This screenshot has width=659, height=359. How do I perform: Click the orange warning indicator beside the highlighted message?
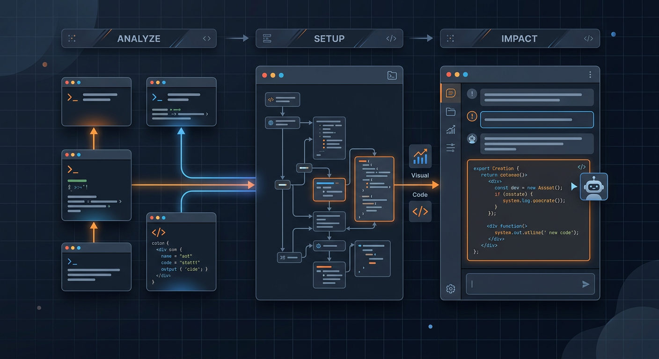tap(472, 116)
